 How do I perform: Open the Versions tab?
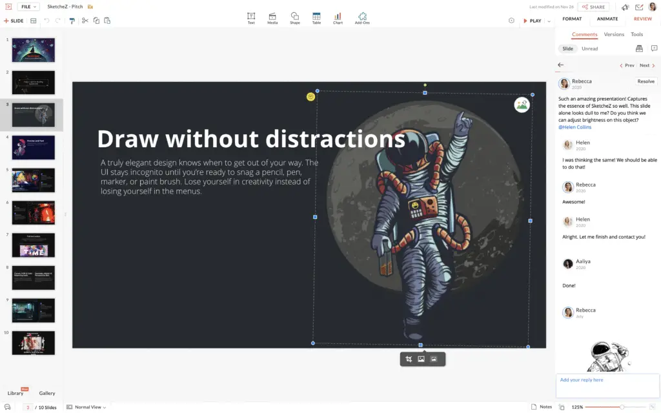pos(614,34)
